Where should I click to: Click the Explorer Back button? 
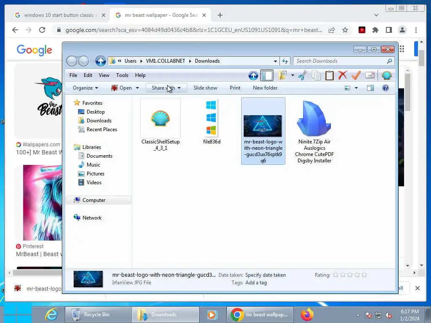click(72, 61)
